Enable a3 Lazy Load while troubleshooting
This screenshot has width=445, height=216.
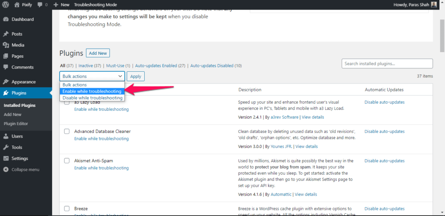tap(101, 109)
